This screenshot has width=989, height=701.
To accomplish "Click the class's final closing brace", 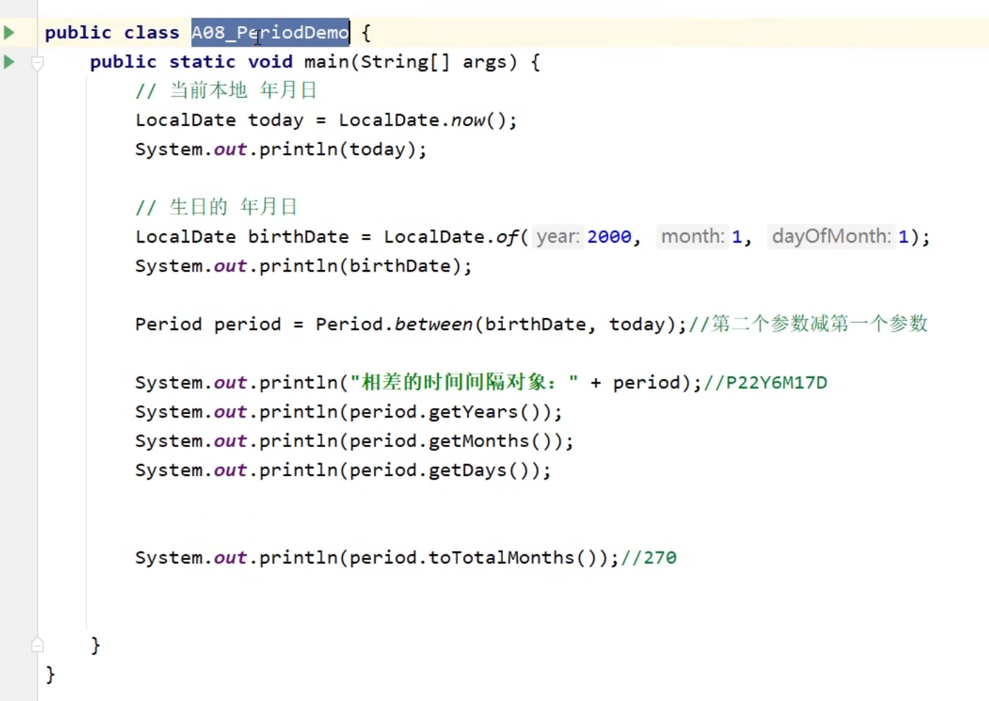I will 50,675.
